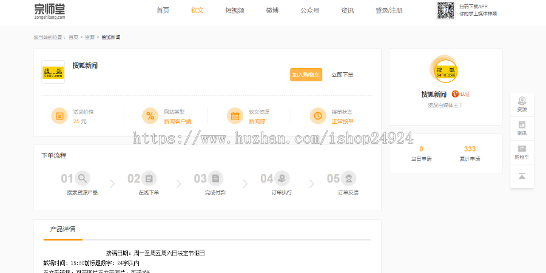
Task: Click the step 04 order execution icon
Action: click(282, 178)
